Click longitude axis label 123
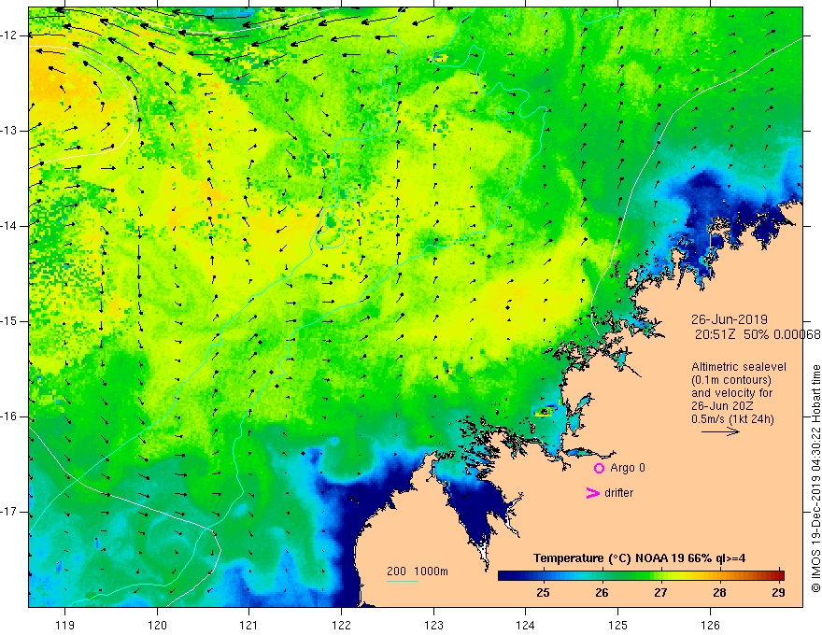822x635 pixels. click(433, 625)
